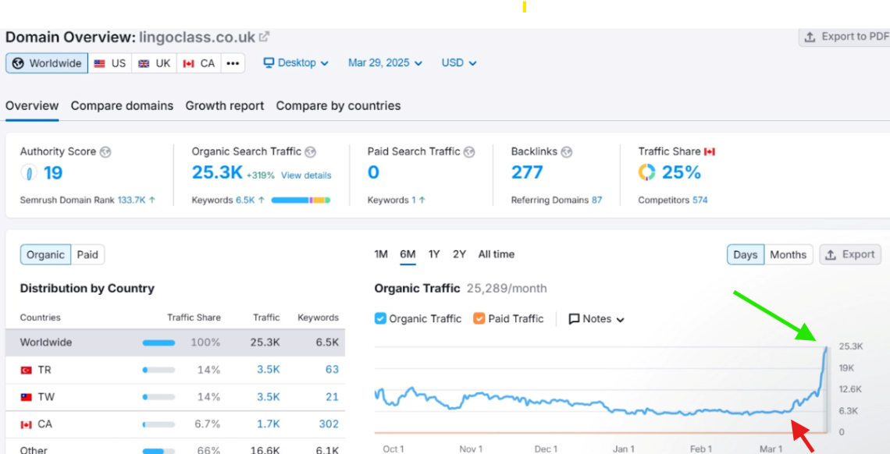Open the Compare by countries tab

coord(338,106)
